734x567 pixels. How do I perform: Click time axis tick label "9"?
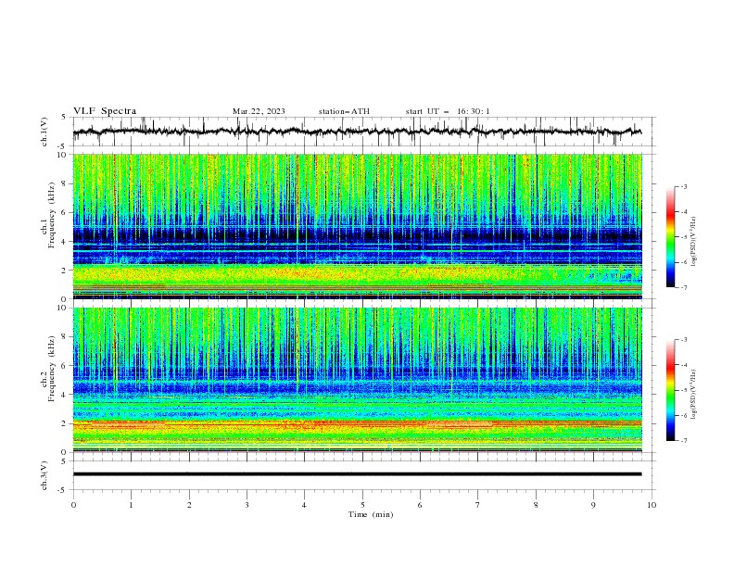coord(593,505)
